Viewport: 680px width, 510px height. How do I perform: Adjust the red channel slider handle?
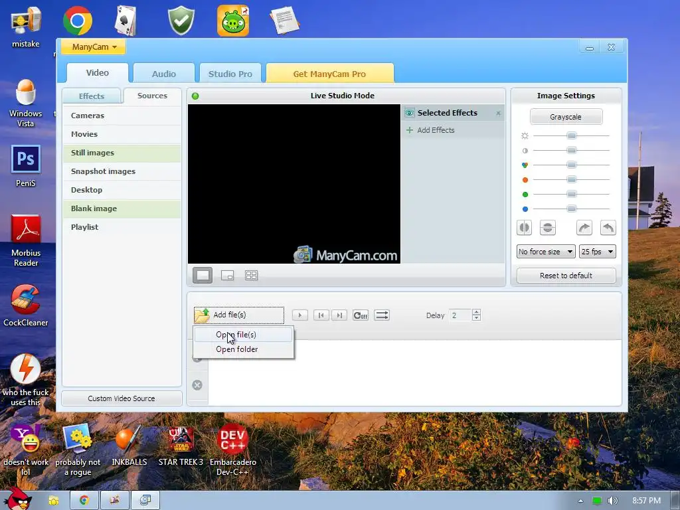[x=572, y=179]
